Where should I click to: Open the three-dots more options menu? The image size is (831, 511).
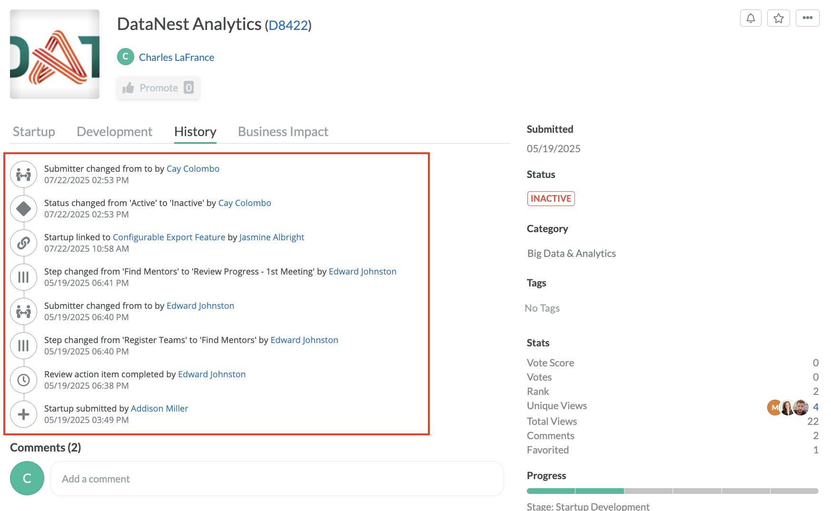pos(808,19)
